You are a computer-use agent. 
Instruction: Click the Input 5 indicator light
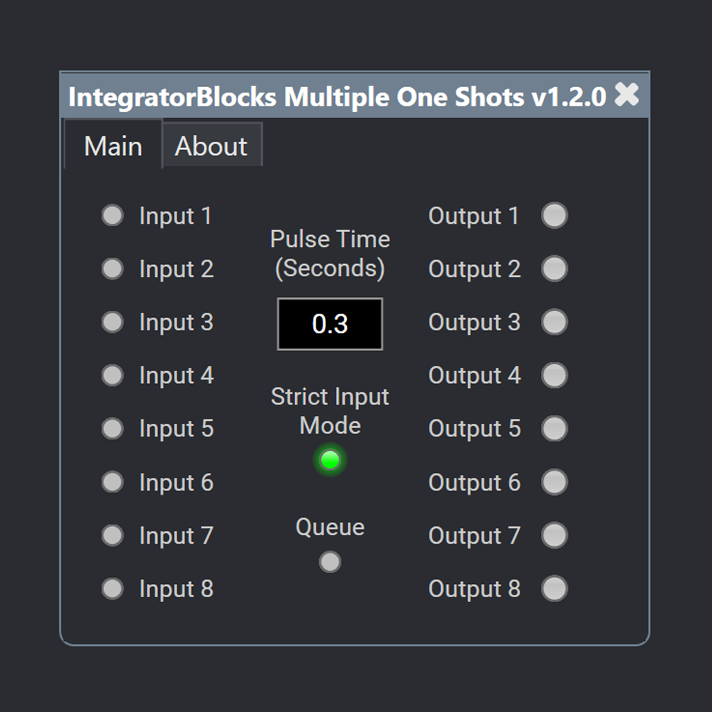(112, 428)
